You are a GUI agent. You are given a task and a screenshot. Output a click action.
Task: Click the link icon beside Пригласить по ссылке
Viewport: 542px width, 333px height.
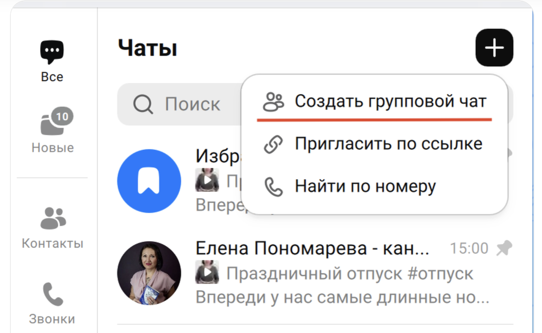click(273, 143)
